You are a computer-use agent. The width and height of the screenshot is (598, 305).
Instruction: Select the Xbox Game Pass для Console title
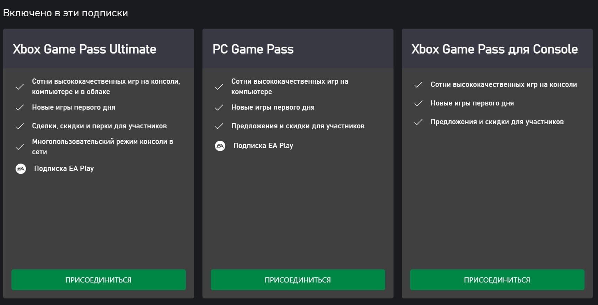495,49
